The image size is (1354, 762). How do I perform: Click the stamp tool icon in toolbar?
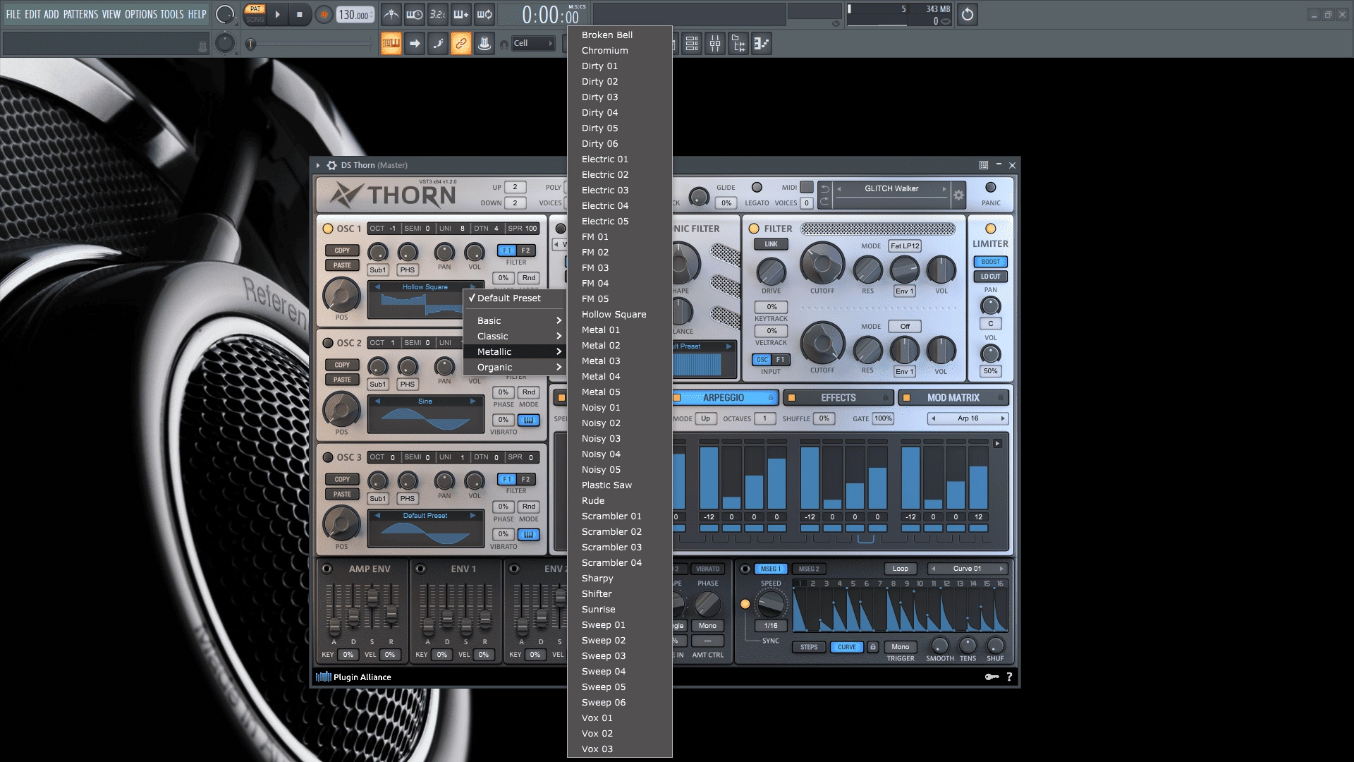pyautogui.click(x=484, y=44)
